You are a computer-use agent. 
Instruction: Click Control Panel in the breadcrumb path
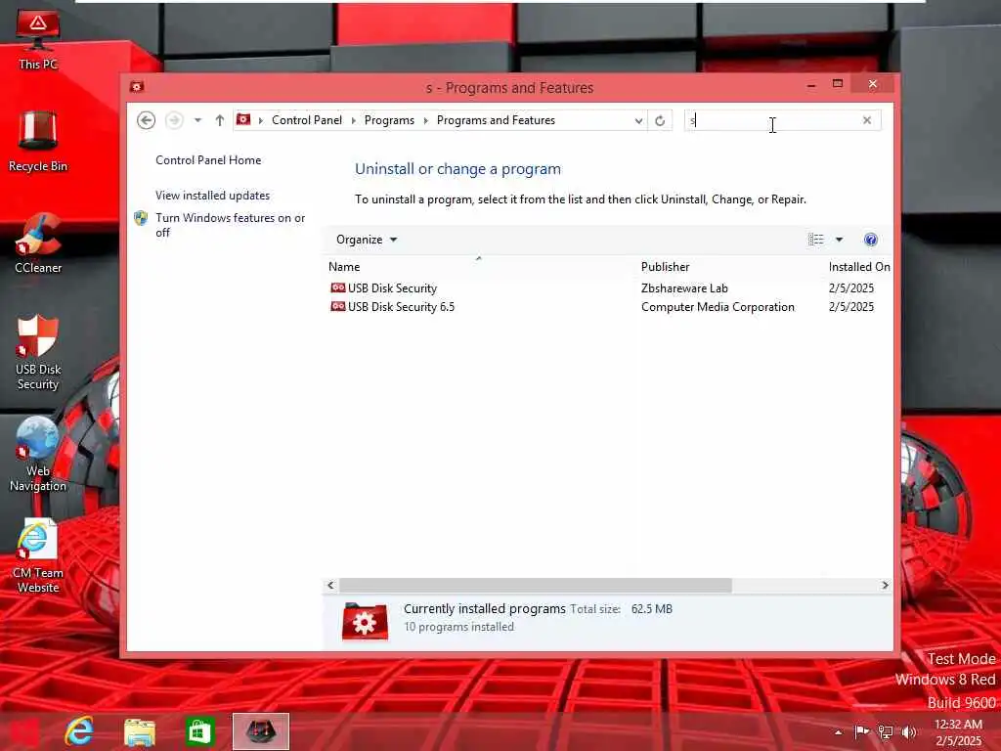[x=306, y=120]
